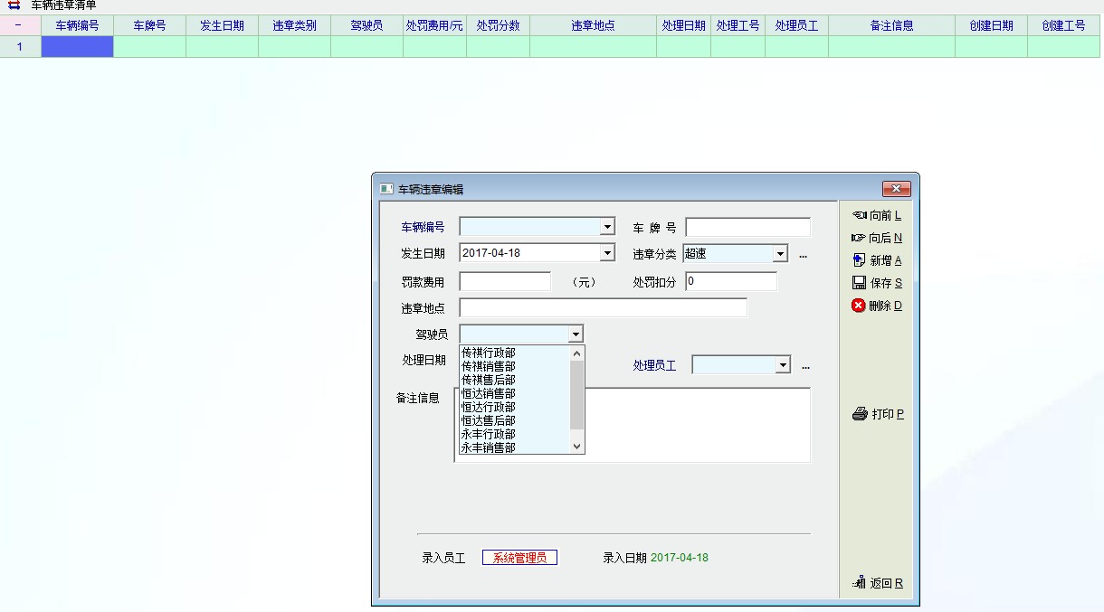Viewport: 1104px width, 612px height.
Task: Click the ellipsis next to 处理员工
Action: [x=805, y=366]
